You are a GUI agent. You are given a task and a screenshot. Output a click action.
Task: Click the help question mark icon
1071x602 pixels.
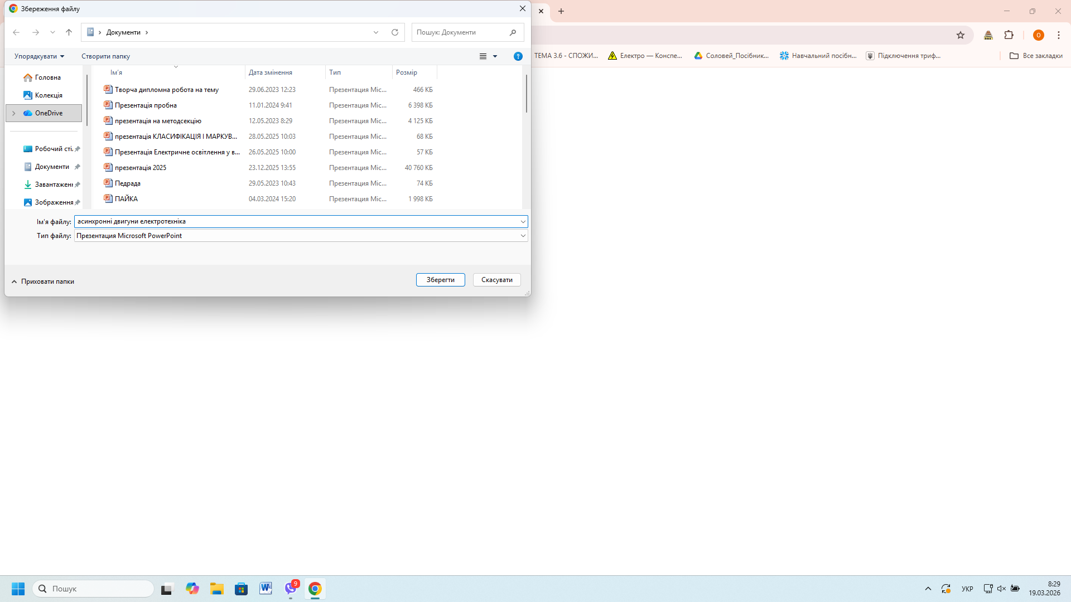pos(518,56)
